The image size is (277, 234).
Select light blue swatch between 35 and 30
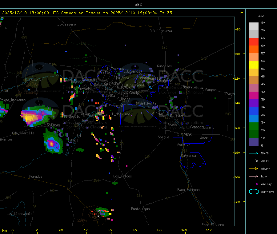pos(254,118)
